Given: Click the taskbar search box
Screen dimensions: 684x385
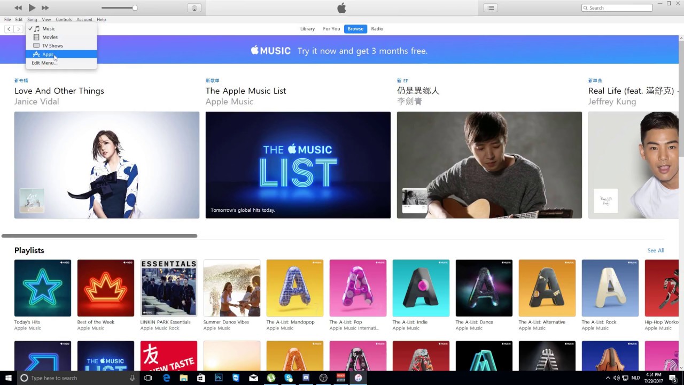Looking at the screenshot, I should tap(79, 378).
